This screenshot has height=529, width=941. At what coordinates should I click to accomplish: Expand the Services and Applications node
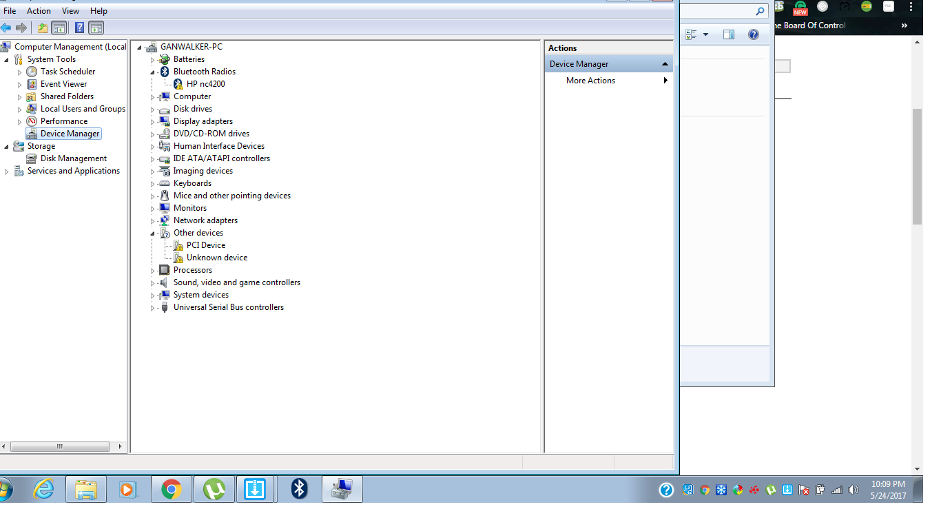7,171
